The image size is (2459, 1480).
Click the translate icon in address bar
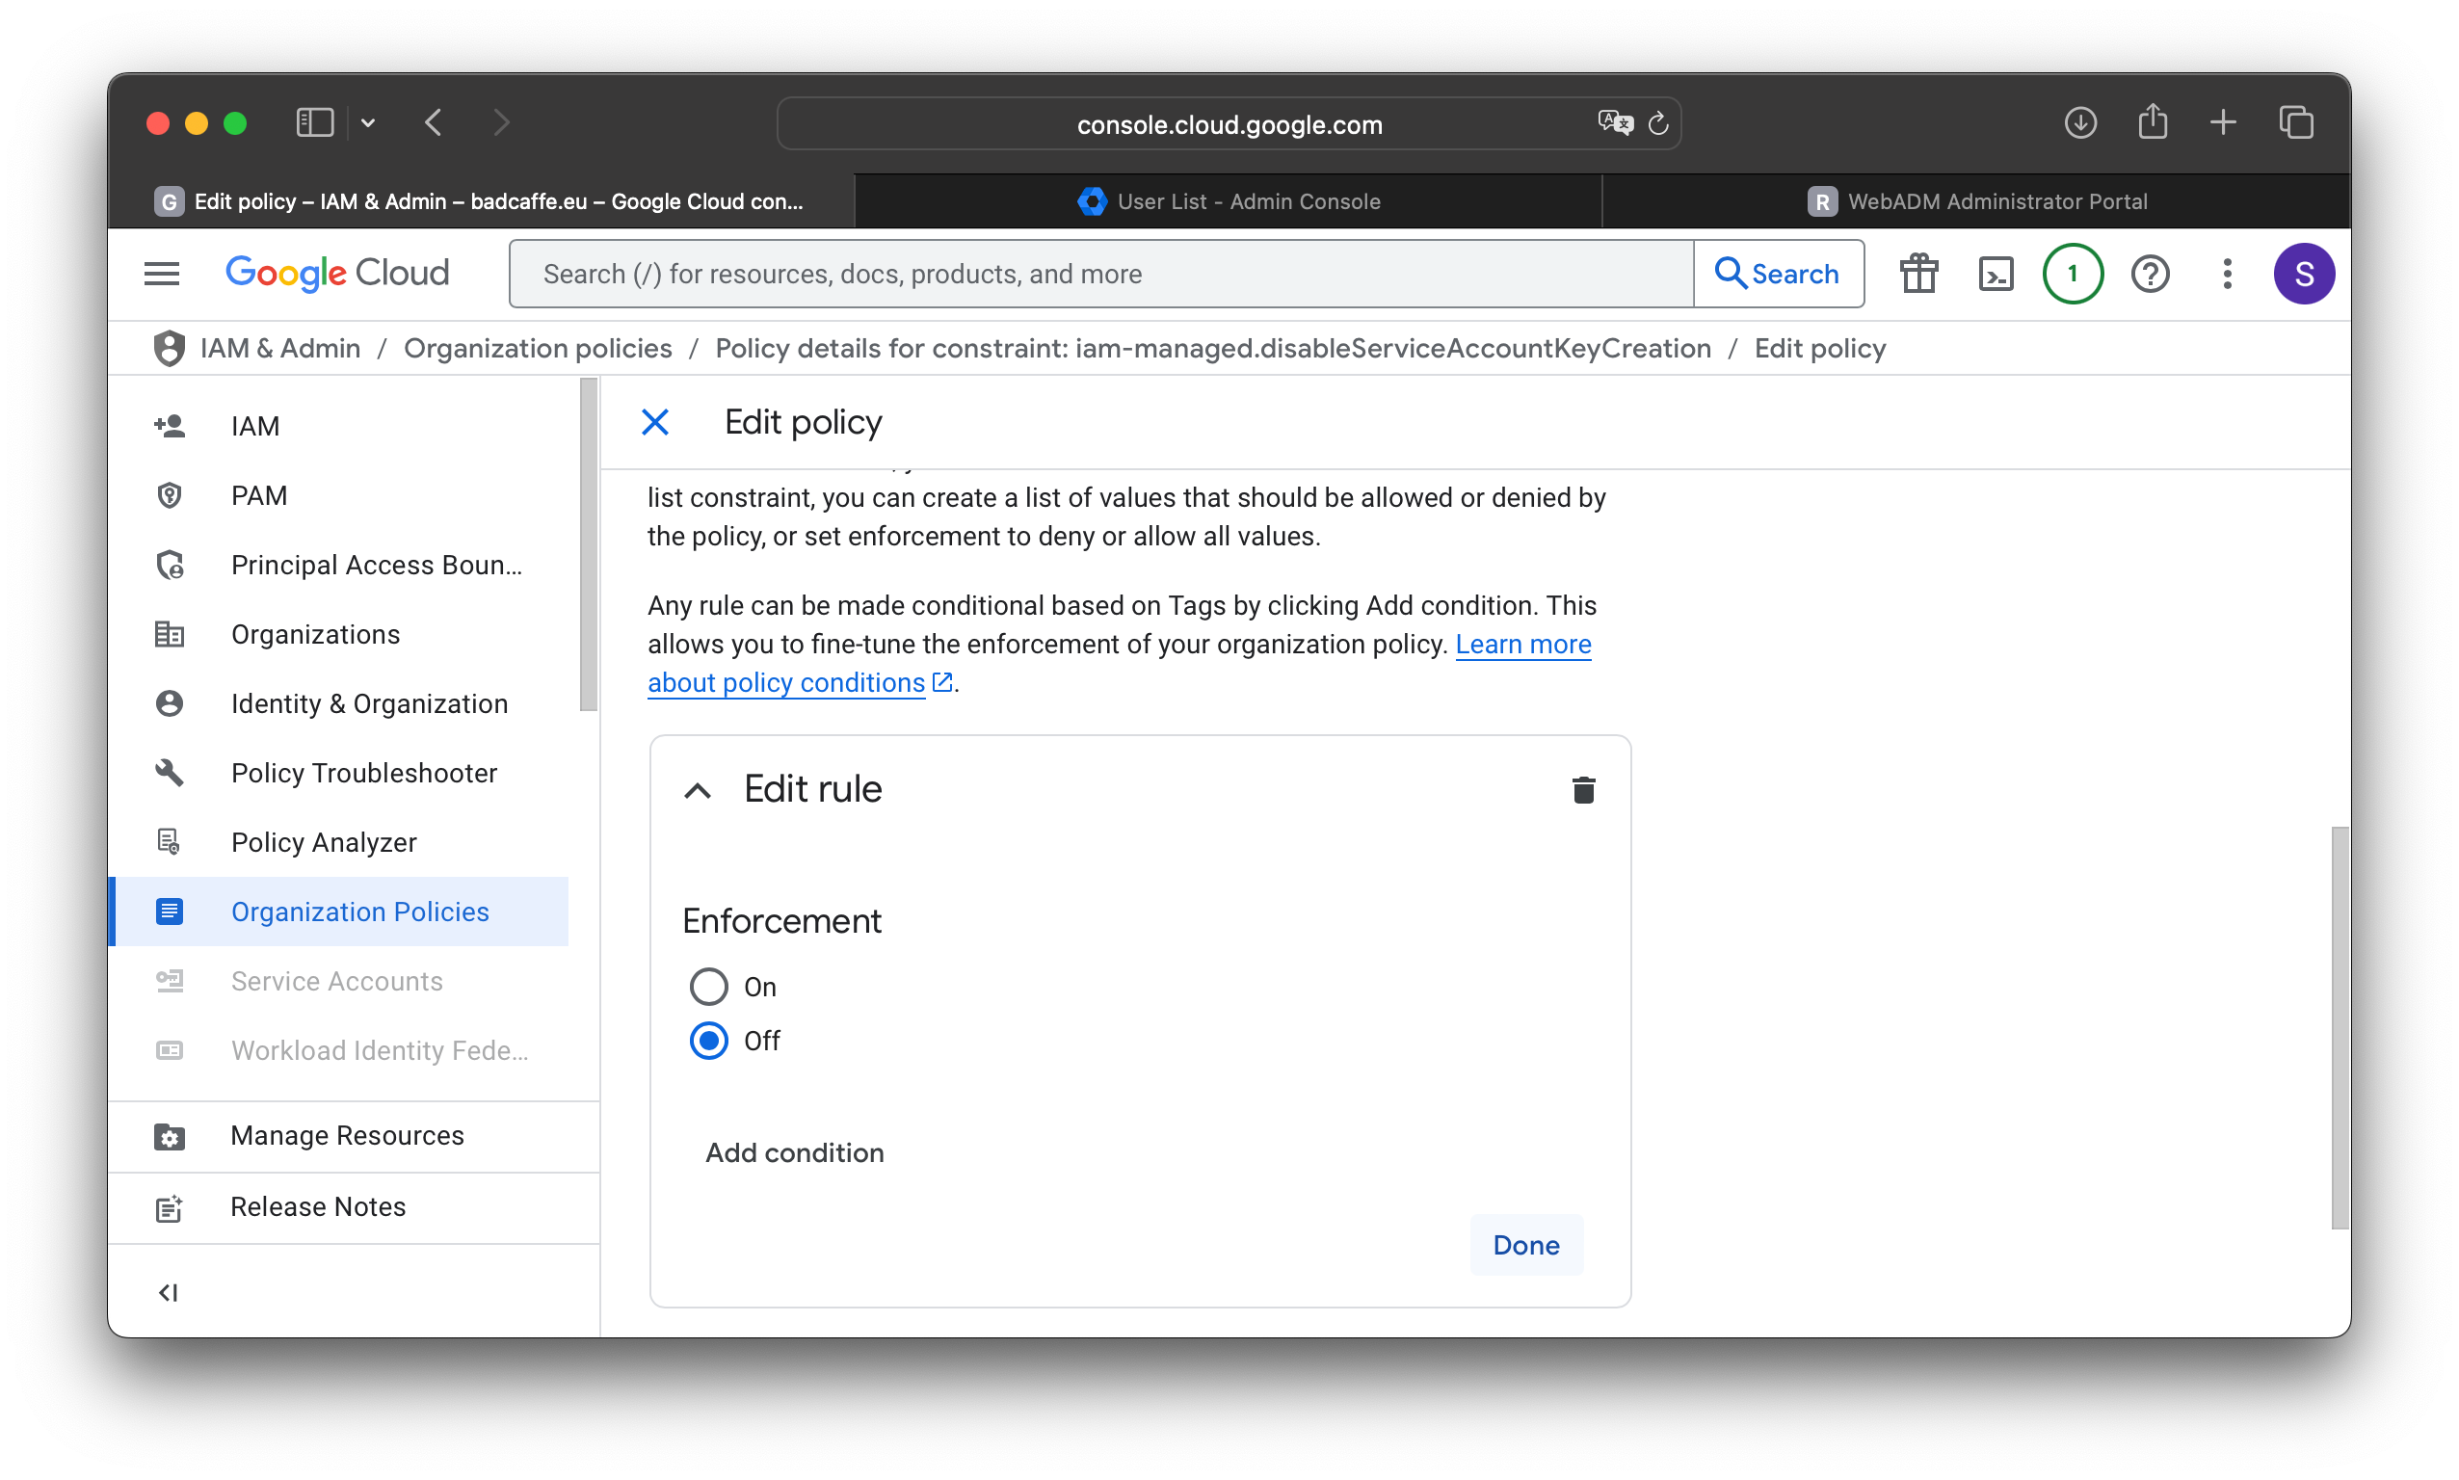[x=1614, y=122]
